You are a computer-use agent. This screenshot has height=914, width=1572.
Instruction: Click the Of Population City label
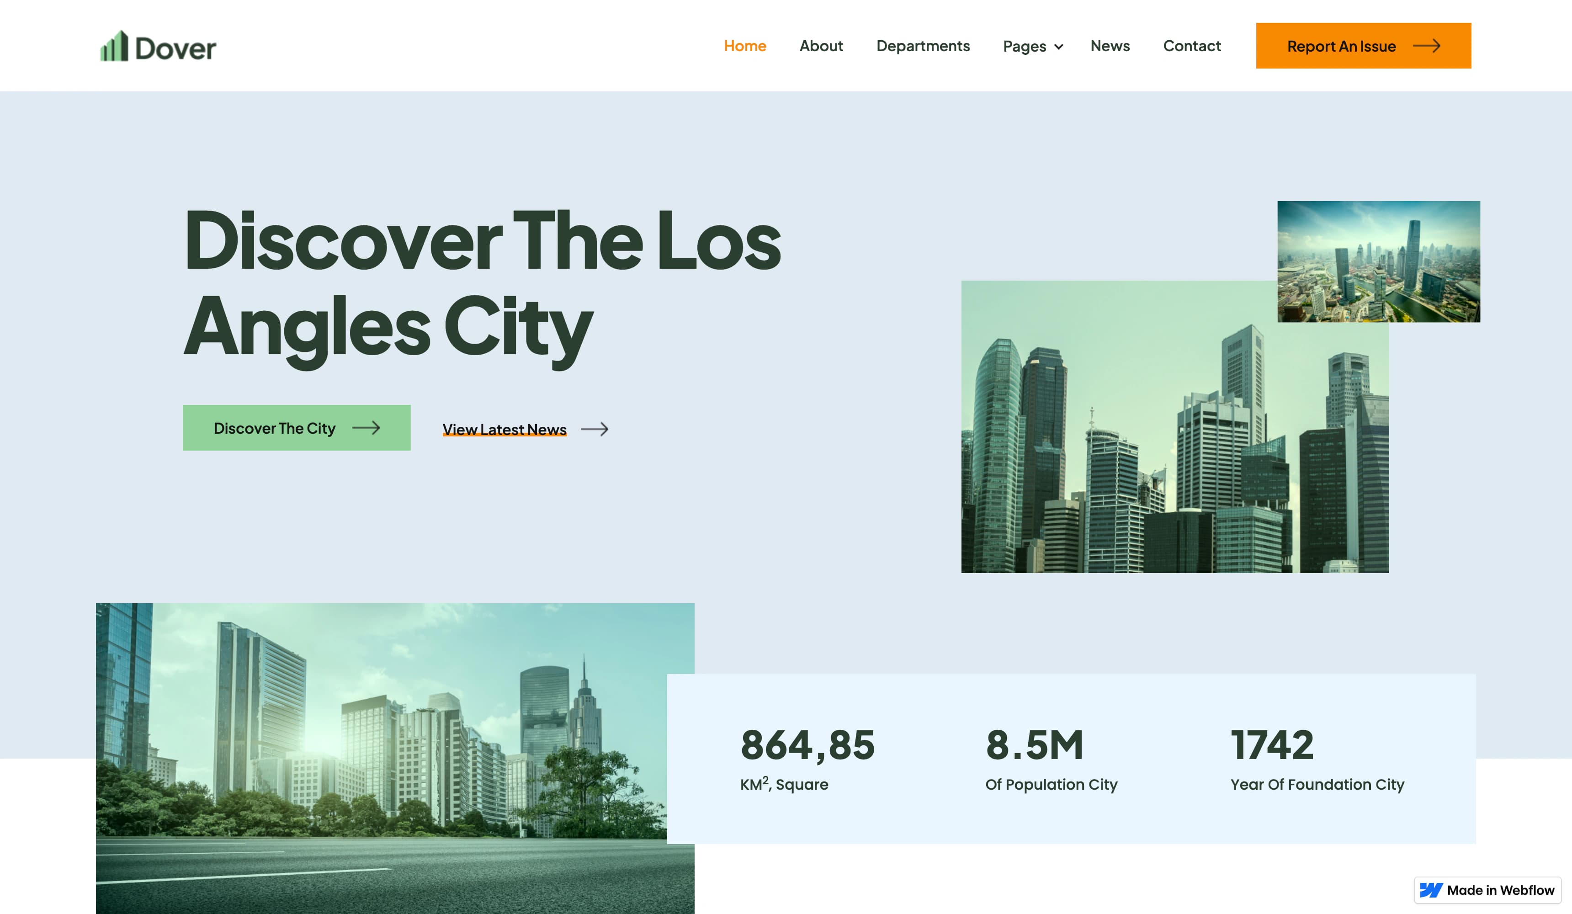tap(1051, 784)
